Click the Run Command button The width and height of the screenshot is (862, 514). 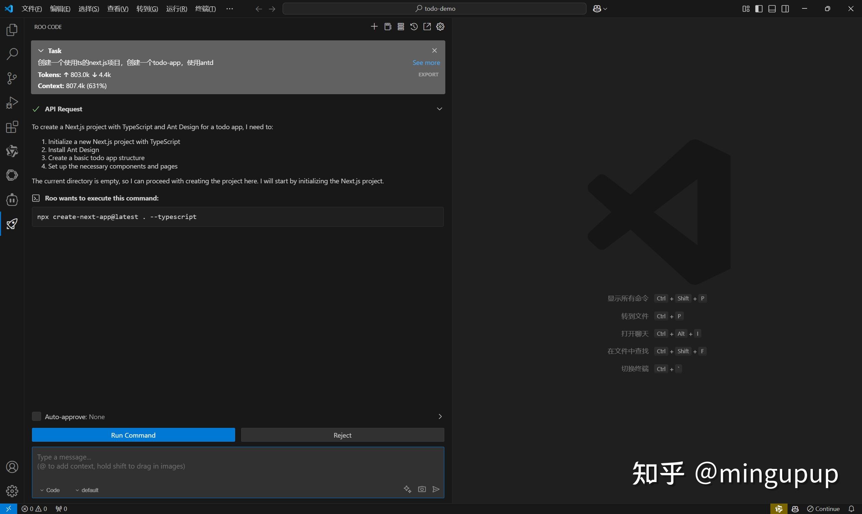pos(133,435)
